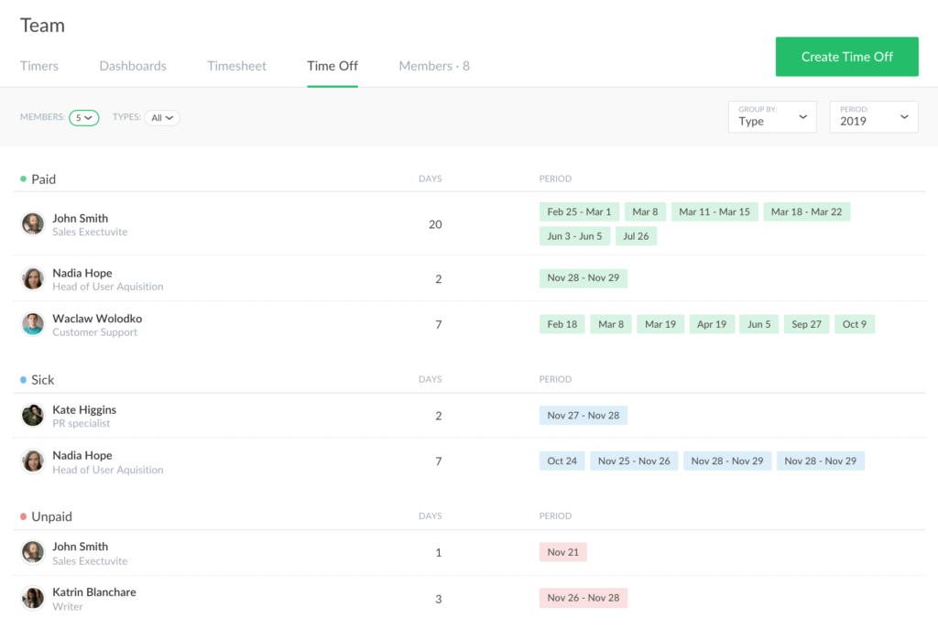Click Kate Higgins' avatar
The height and width of the screenshot is (629, 938).
point(33,415)
